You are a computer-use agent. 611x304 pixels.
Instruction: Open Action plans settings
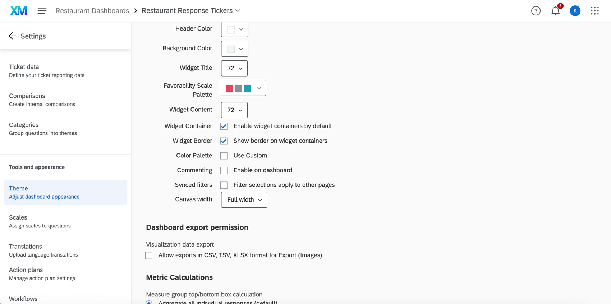pyautogui.click(x=26, y=270)
